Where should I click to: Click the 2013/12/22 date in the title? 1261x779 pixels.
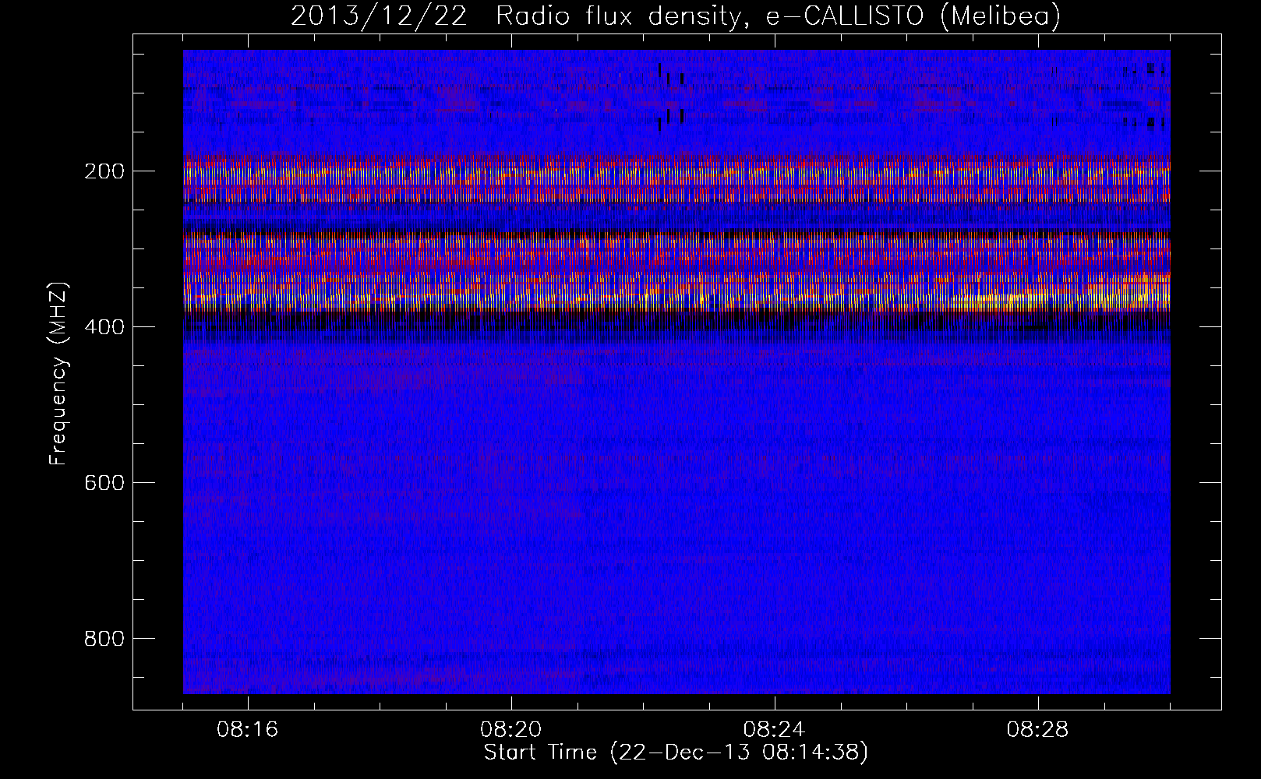(379, 16)
